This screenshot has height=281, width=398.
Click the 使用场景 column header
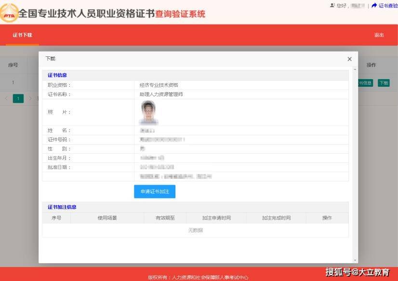(x=107, y=218)
